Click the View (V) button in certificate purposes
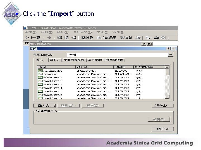 pyautogui.click(x=159, y=119)
